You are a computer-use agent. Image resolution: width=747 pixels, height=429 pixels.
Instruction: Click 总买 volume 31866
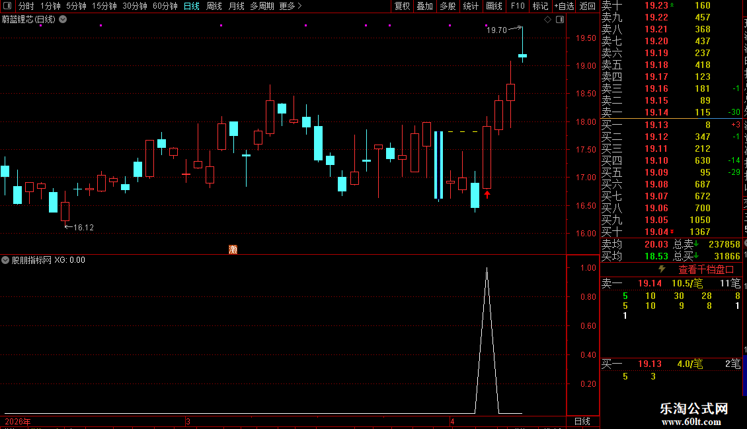pos(727,256)
